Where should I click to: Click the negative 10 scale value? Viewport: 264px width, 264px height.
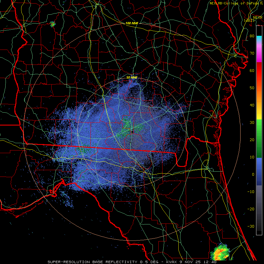pyautogui.click(x=251, y=192)
